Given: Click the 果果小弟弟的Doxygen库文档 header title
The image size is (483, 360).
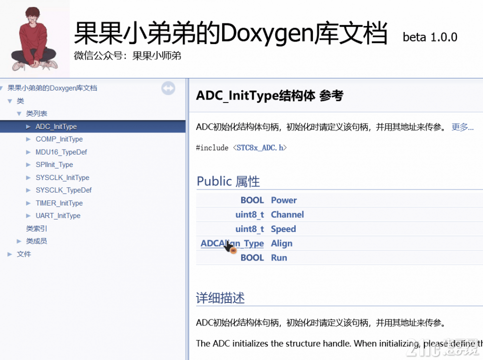Looking at the screenshot, I should 231,33.
